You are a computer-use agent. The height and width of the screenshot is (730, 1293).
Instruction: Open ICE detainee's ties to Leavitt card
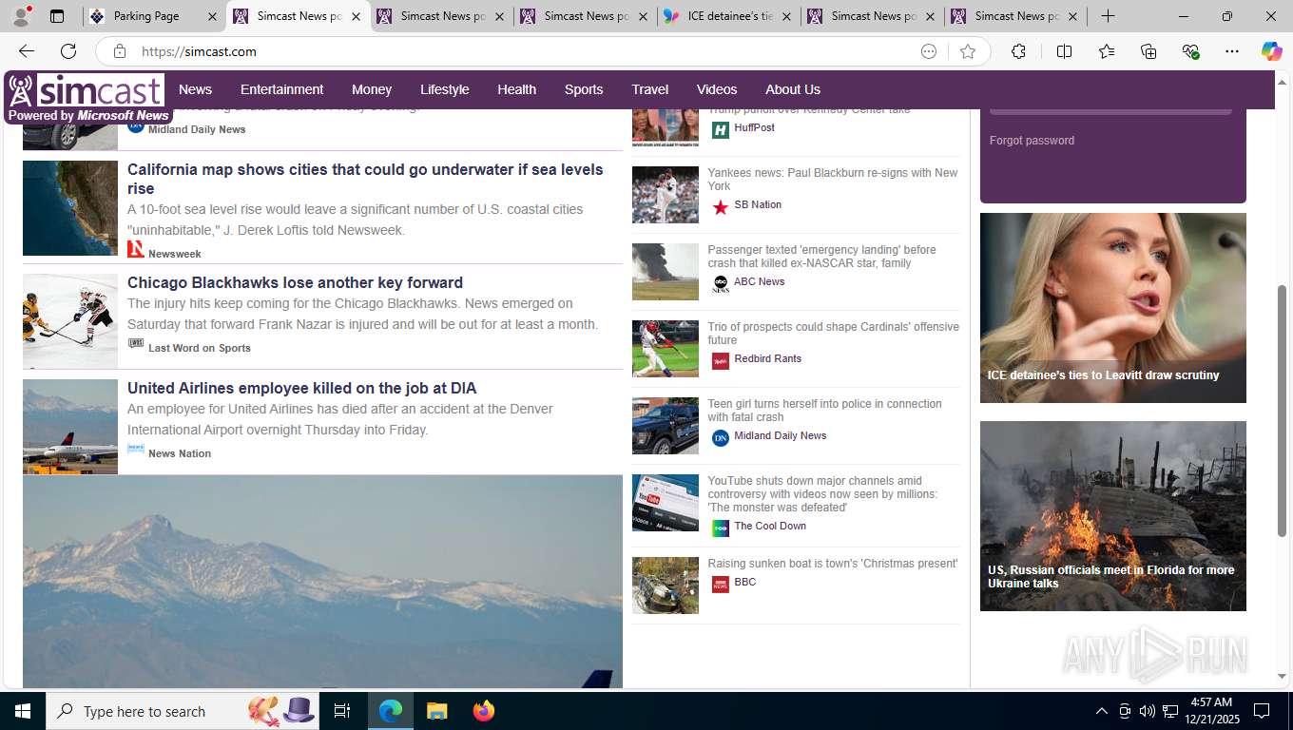(x=1113, y=308)
